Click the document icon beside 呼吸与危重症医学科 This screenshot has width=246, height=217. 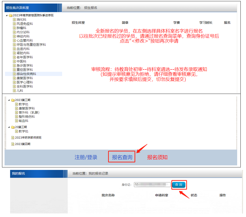(14, 45)
